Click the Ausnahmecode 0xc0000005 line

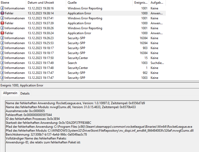point(25,111)
